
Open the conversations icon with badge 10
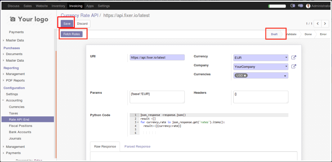300,6
